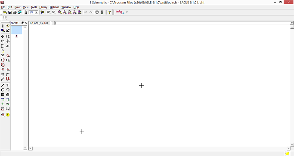Select the Move tool

click(x=3, y=37)
